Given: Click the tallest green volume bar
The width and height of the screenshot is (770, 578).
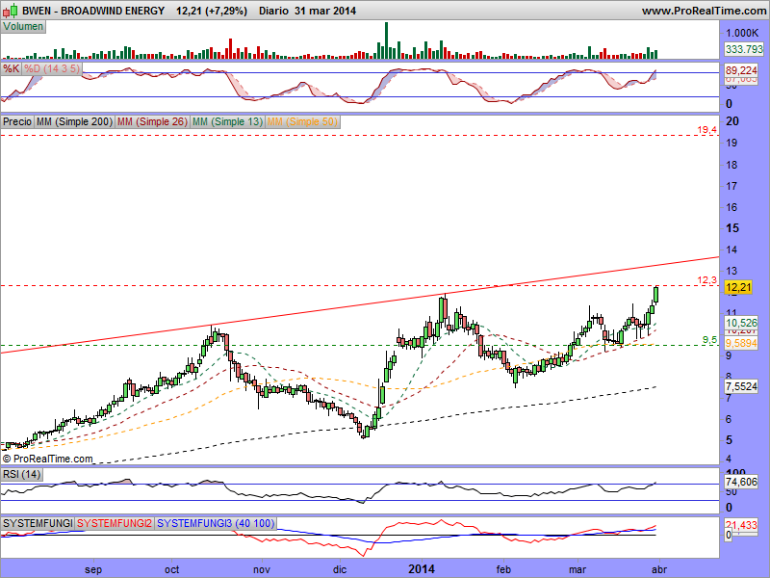Looking at the screenshot, I should (x=387, y=40).
